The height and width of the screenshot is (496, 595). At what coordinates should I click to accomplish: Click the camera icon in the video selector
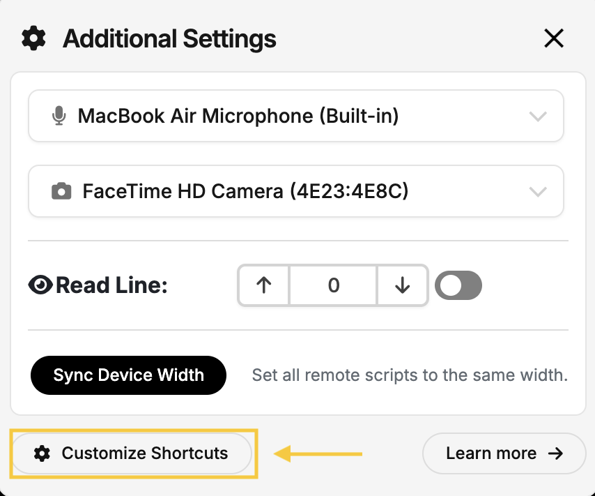tap(62, 191)
